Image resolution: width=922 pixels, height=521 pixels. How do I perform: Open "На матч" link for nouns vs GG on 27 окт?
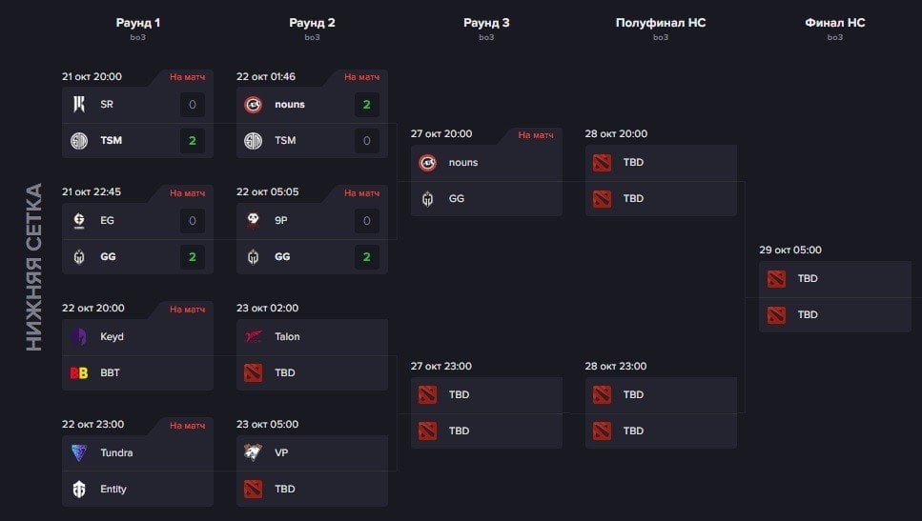[536, 135]
